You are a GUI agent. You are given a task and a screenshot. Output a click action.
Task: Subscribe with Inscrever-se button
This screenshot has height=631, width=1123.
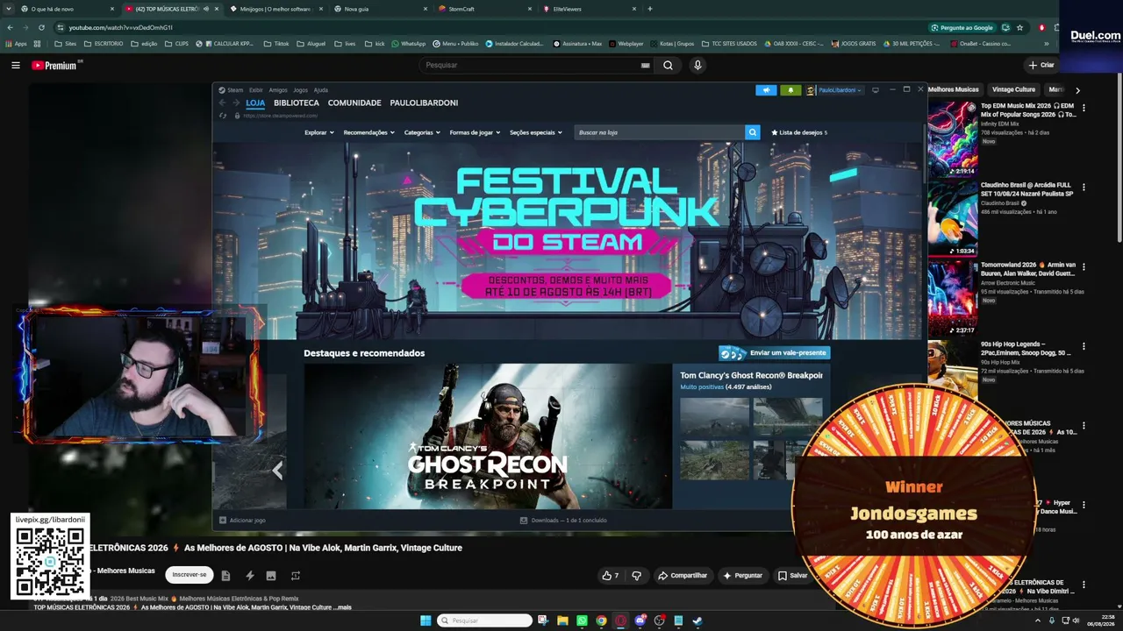(x=190, y=575)
